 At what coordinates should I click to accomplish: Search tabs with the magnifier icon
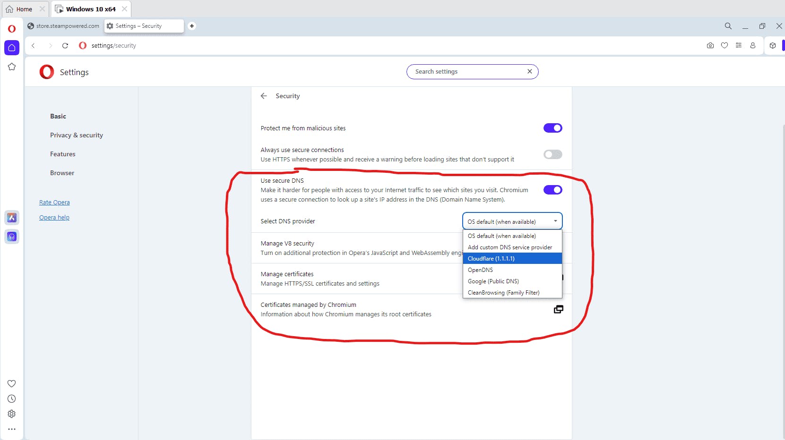728,26
